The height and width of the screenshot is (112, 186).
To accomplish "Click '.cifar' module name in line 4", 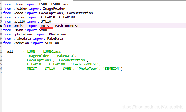I will [x=19, y=17].
